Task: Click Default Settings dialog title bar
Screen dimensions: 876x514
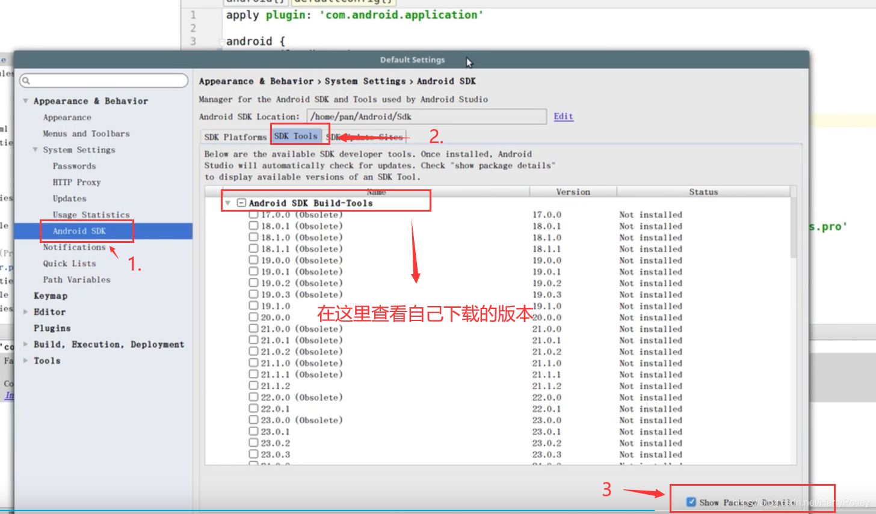Action: 412,60
